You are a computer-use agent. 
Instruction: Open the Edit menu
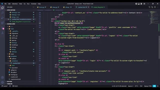coord(9,4)
